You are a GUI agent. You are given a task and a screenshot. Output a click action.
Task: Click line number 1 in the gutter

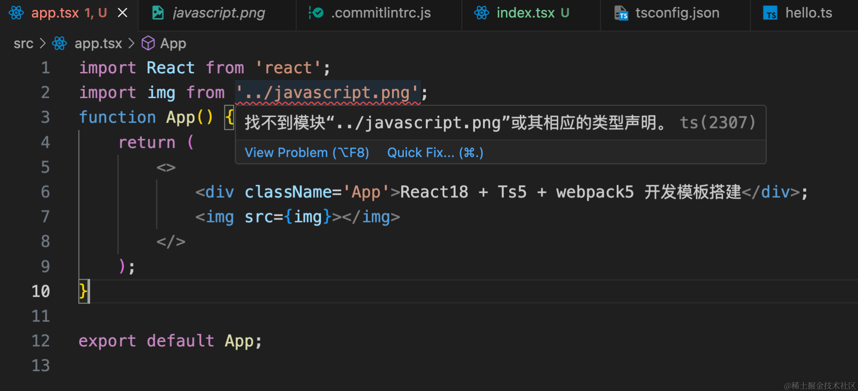click(x=45, y=68)
